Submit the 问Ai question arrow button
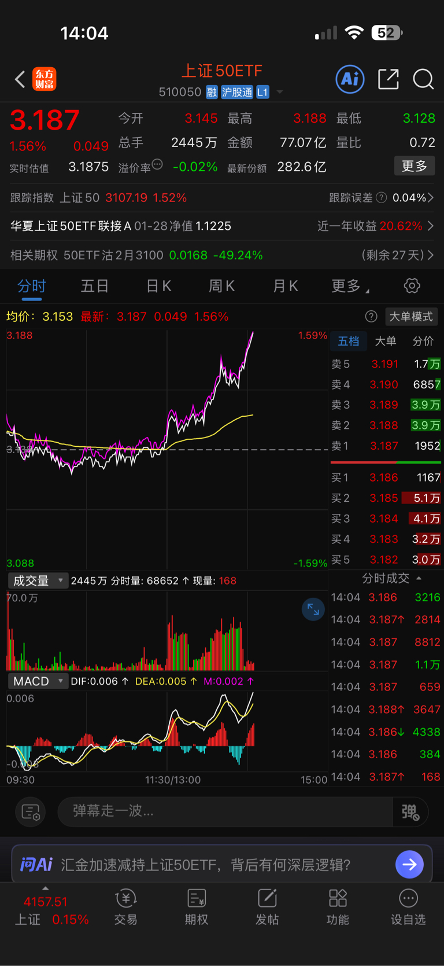This screenshot has height=966, width=444. [x=410, y=865]
